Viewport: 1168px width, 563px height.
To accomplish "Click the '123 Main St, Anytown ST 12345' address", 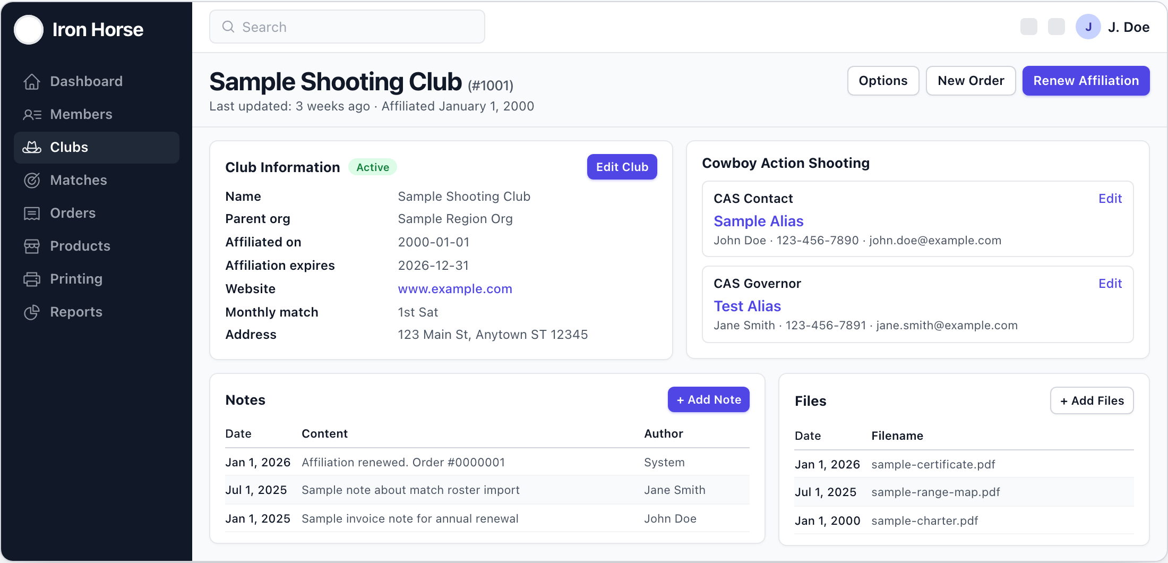I will click(x=493, y=334).
